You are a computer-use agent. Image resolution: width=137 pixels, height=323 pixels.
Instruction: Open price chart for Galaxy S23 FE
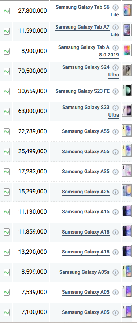point(7,91)
